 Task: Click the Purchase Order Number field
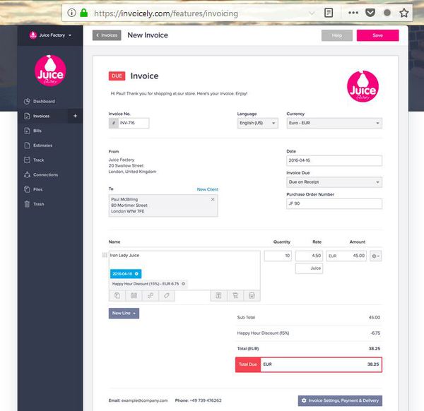(334, 204)
